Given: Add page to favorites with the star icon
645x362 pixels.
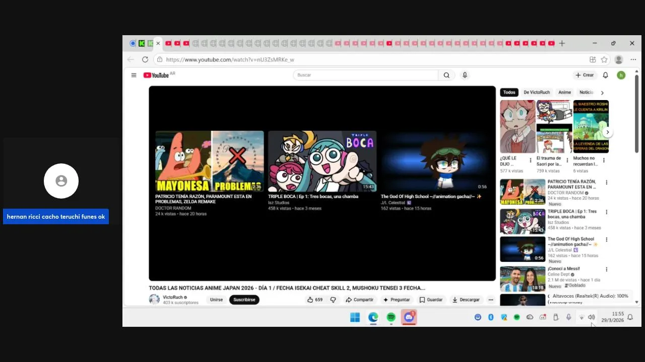Looking at the screenshot, I should [x=604, y=59].
